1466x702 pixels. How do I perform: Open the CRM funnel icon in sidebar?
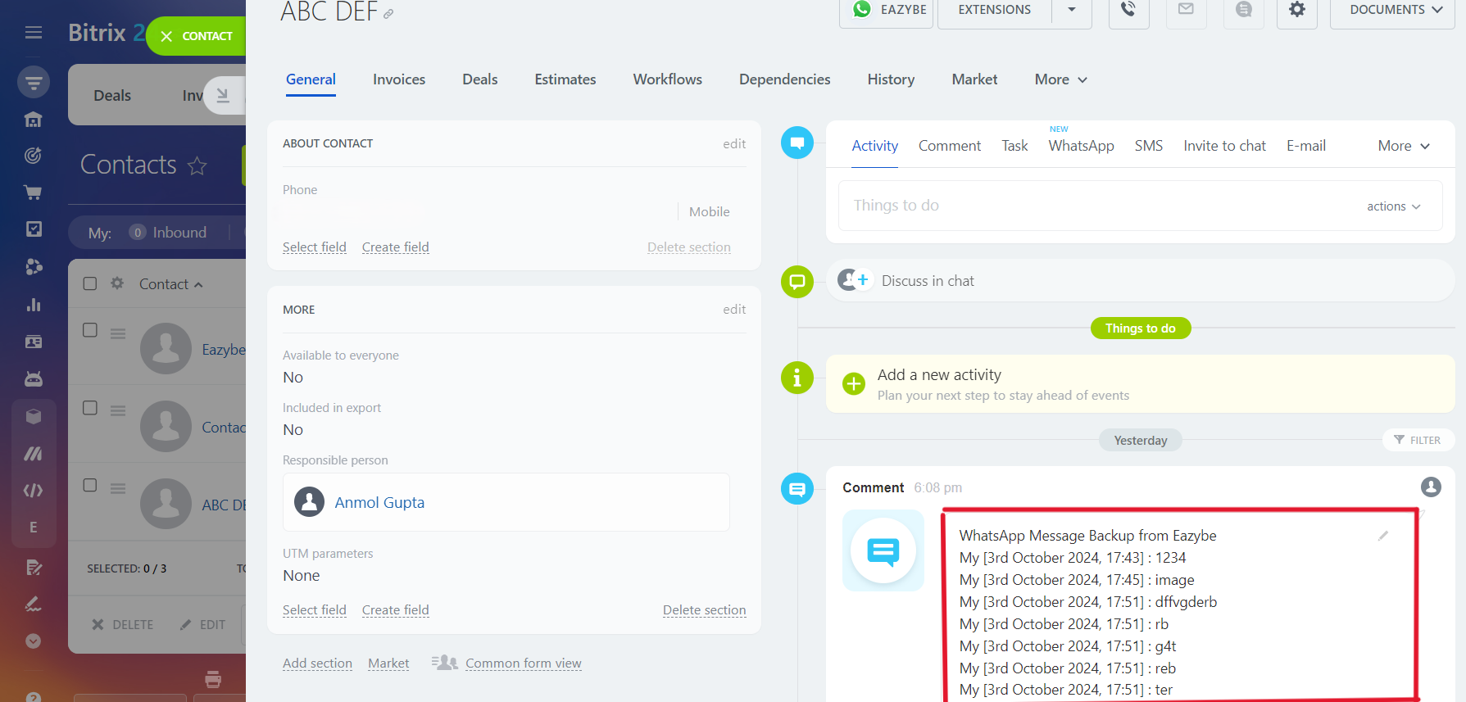[x=34, y=82]
